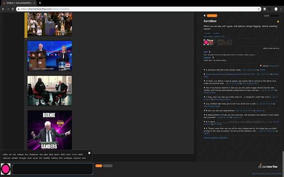
Task: Click the grey upload button
Action: tap(107, 166)
